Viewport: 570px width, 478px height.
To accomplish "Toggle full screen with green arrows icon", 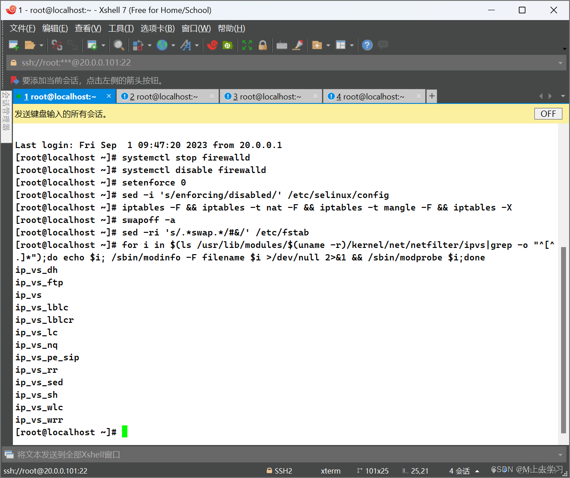I will pyautogui.click(x=247, y=45).
